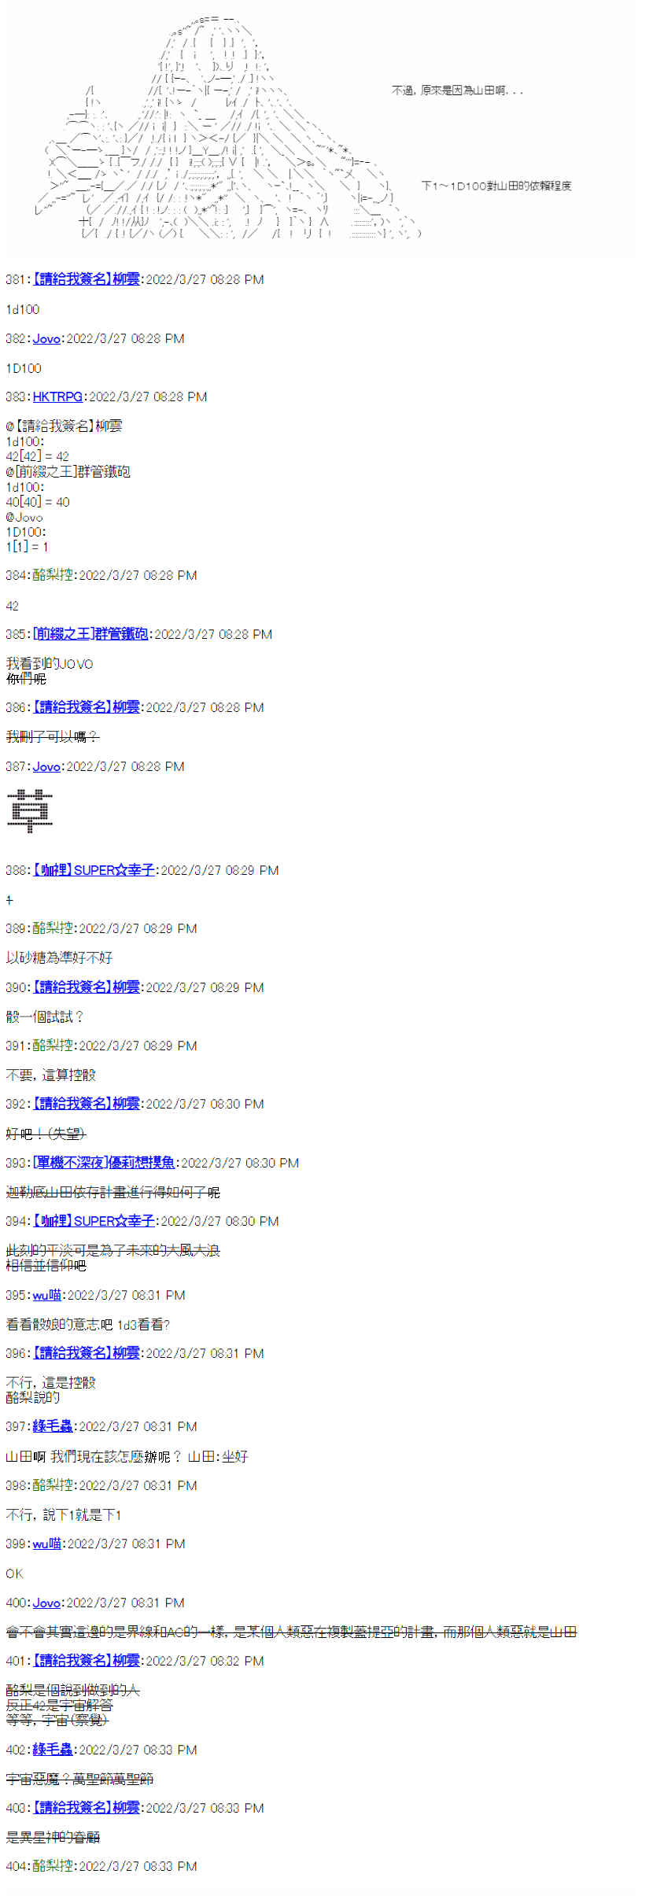Open SUPER☆幸子's username link on post 388
Viewport: 653px width, 1896px height.
(x=94, y=870)
